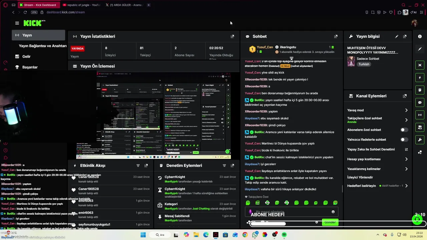Switch to republic of jungle YouTube tab
Viewport: 427px width, 240px height.
pyautogui.click(x=81, y=5)
